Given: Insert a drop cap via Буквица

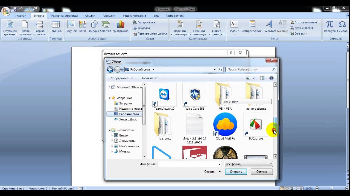Looking at the screenshot, I should [282, 28].
